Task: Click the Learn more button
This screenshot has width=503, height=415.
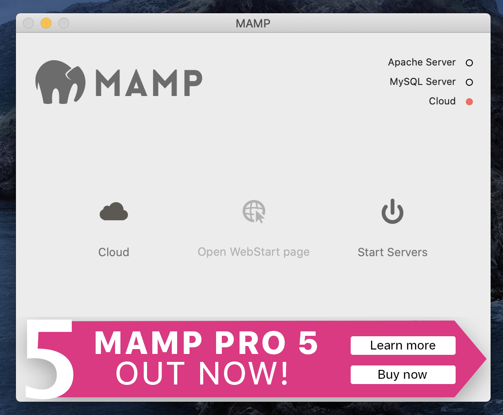Action: tap(403, 346)
